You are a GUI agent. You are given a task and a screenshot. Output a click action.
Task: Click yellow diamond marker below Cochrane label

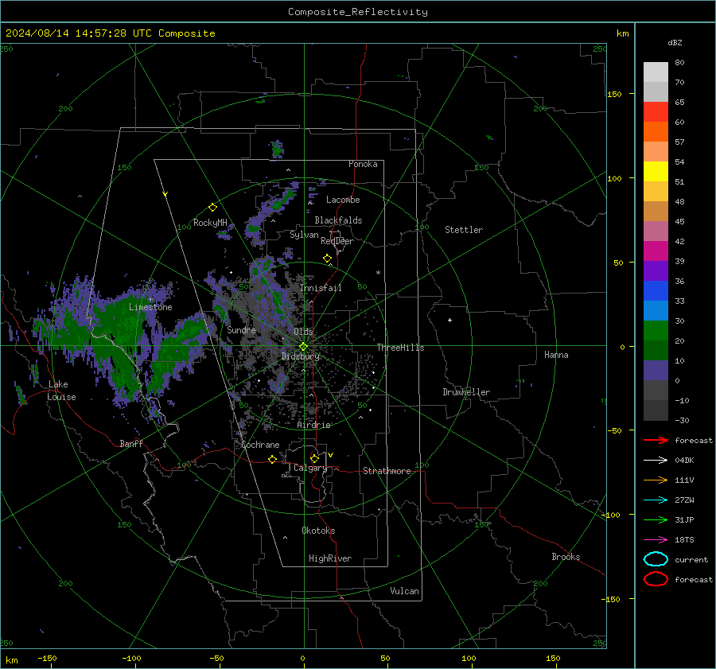click(x=272, y=460)
